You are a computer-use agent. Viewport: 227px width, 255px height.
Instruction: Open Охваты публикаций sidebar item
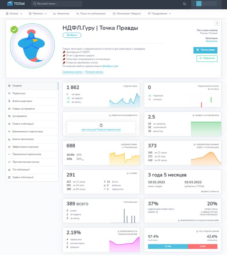pyautogui.click(x=32, y=124)
